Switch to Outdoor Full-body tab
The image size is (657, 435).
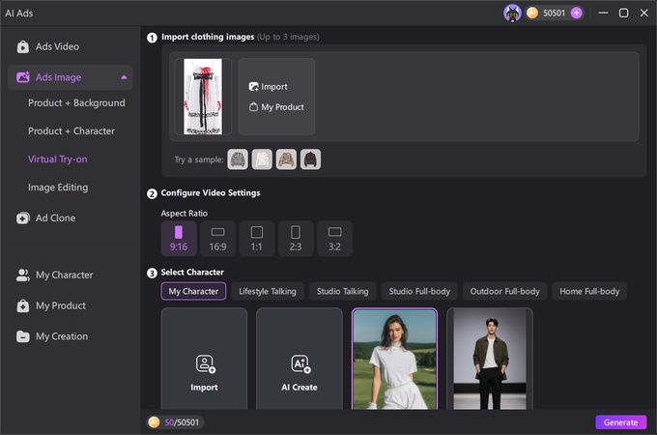click(x=504, y=291)
